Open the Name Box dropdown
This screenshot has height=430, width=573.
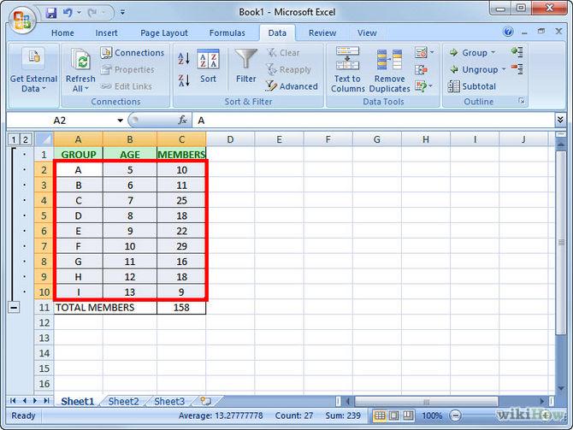[120, 121]
